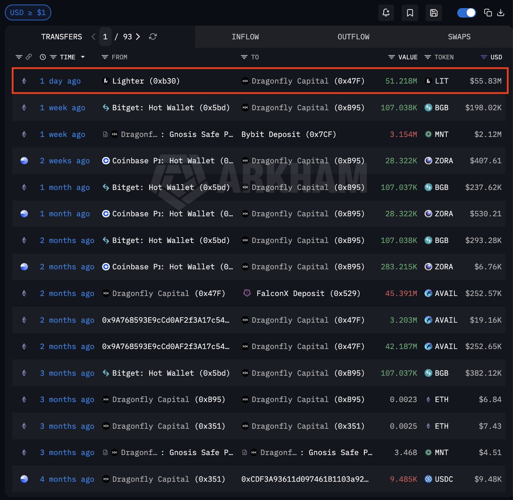Click the link icon in table header
The width and height of the screenshot is (513, 500).
(x=29, y=57)
